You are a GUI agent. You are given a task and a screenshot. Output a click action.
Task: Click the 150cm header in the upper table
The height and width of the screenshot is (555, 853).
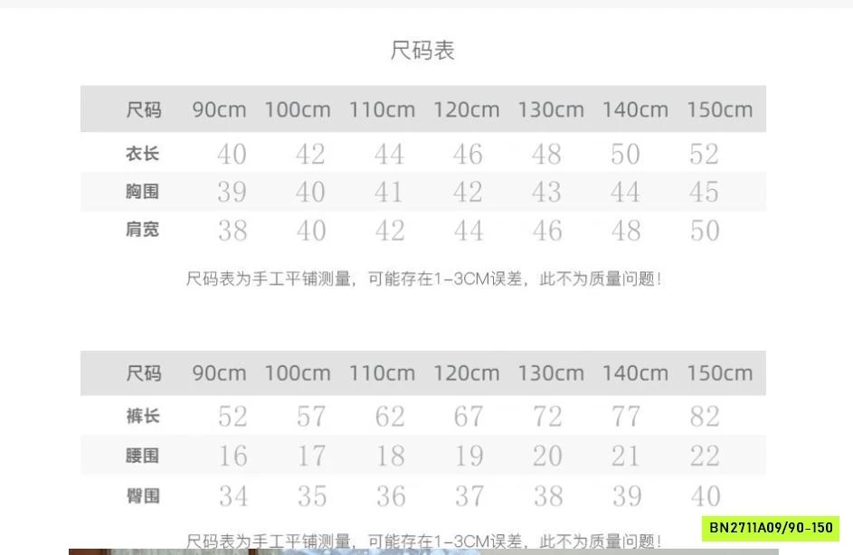pos(719,110)
